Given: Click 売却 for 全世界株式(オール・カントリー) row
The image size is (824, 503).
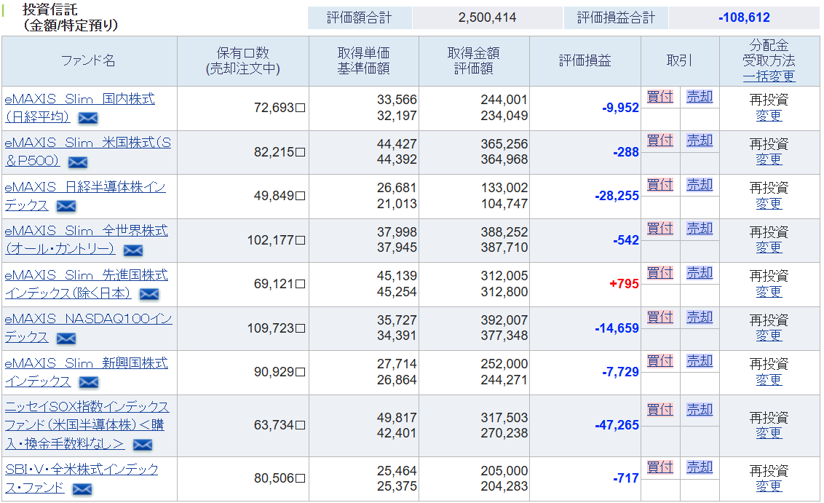Looking at the screenshot, I should 700,228.
